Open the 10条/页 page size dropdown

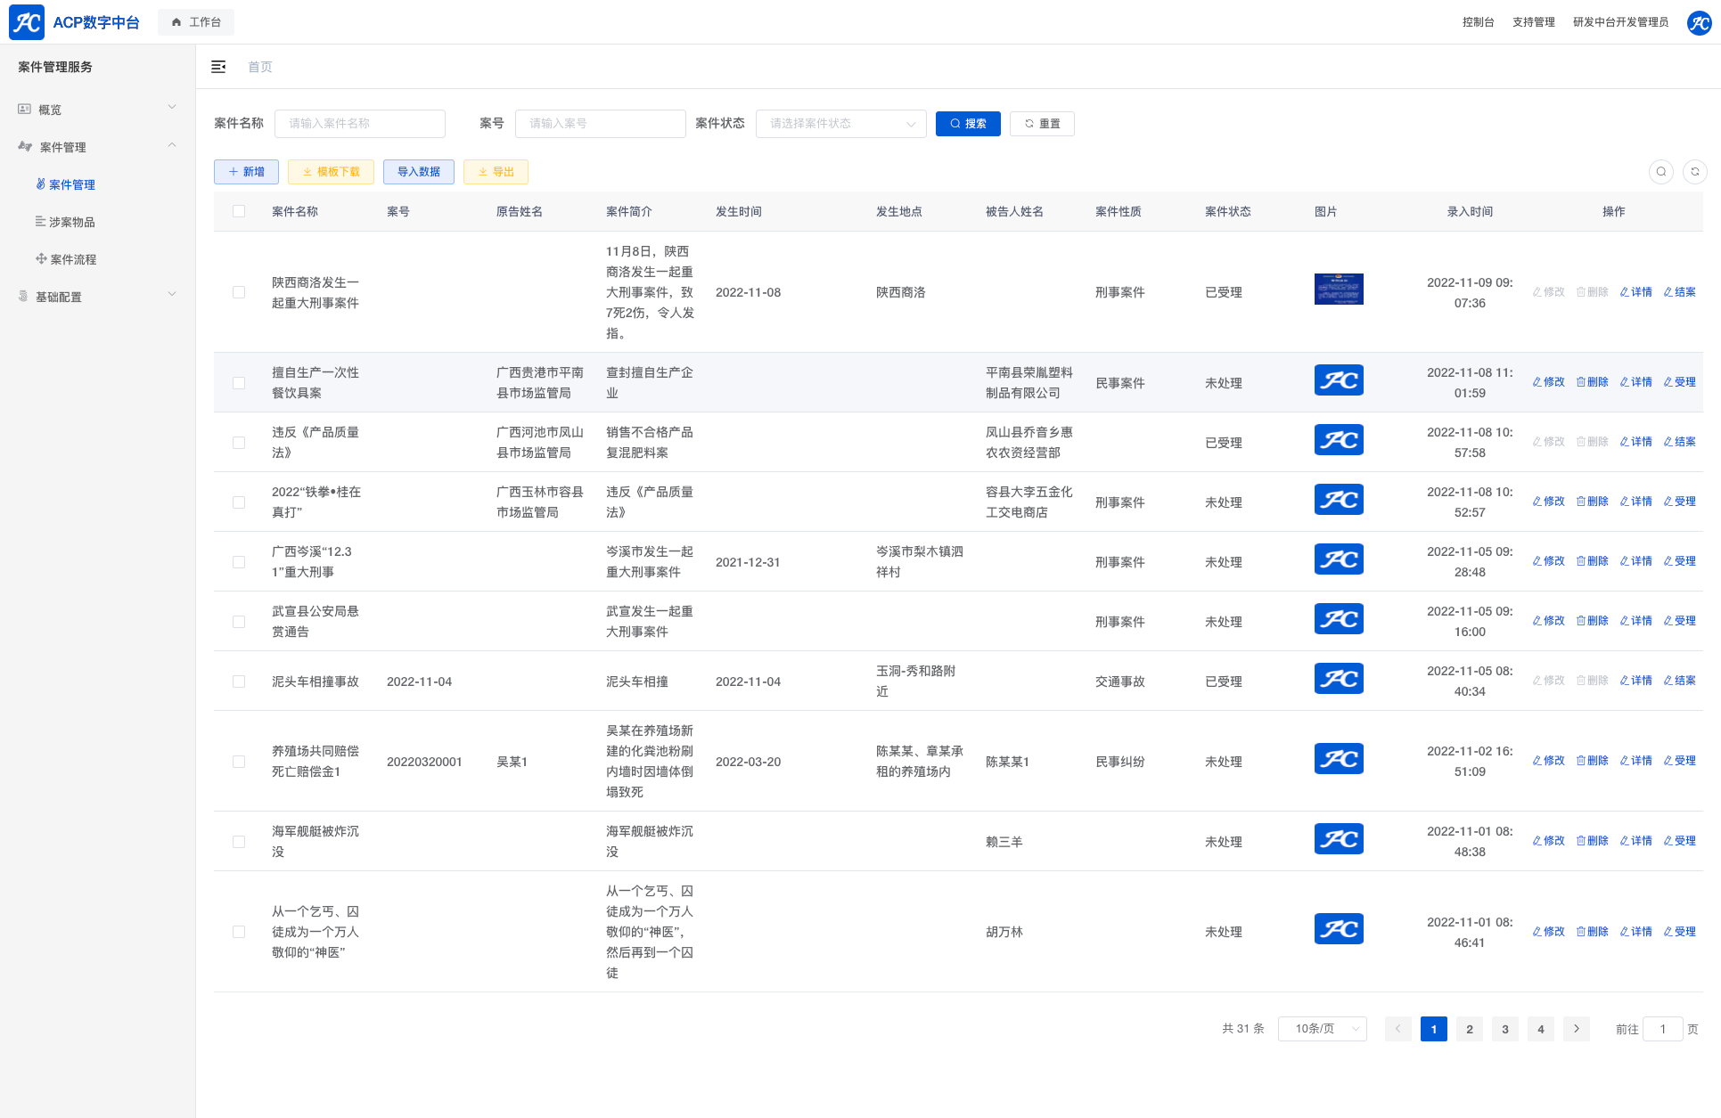[1322, 1029]
